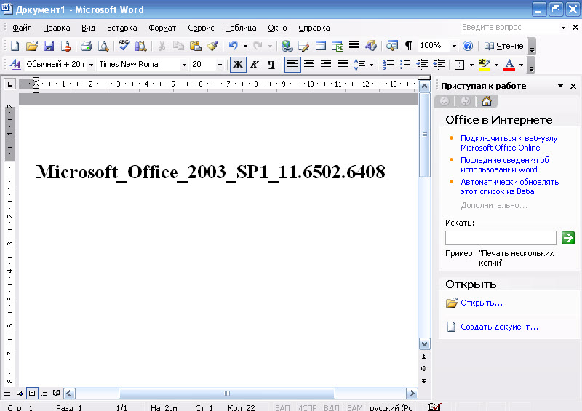582x411 pixels.
Task: Open the Правка menu
Action: pyautogui.click(x=57, y=28)
